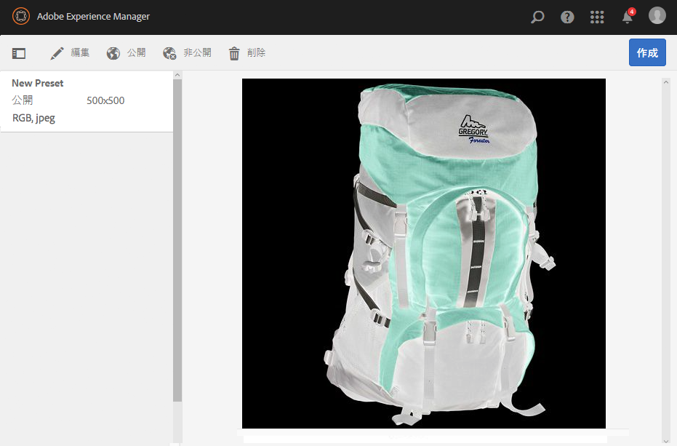The height and width of the screenshot is (446, 677).
Task: Click the backpack preview image
Action: [x=423, y=254]
